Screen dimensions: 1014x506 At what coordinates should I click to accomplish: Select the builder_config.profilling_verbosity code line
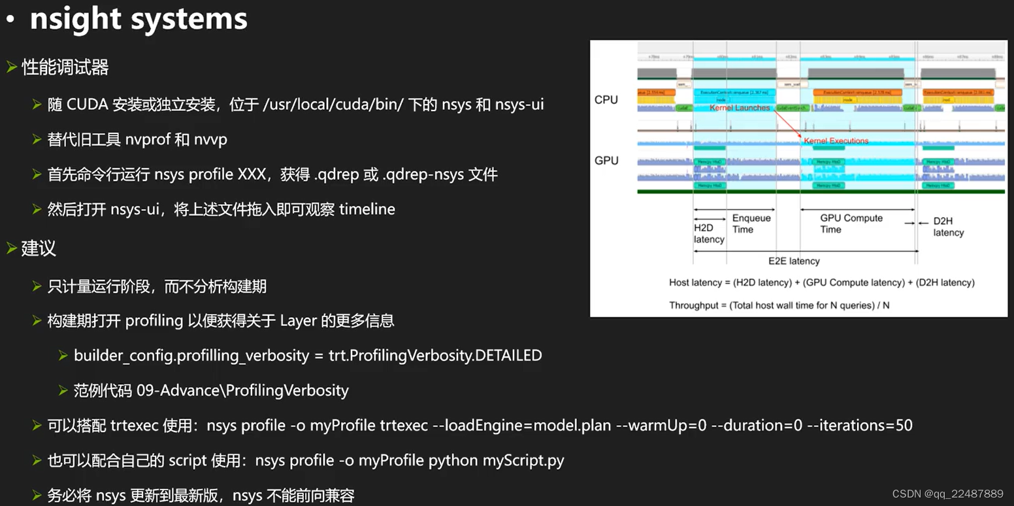point(308,356)
